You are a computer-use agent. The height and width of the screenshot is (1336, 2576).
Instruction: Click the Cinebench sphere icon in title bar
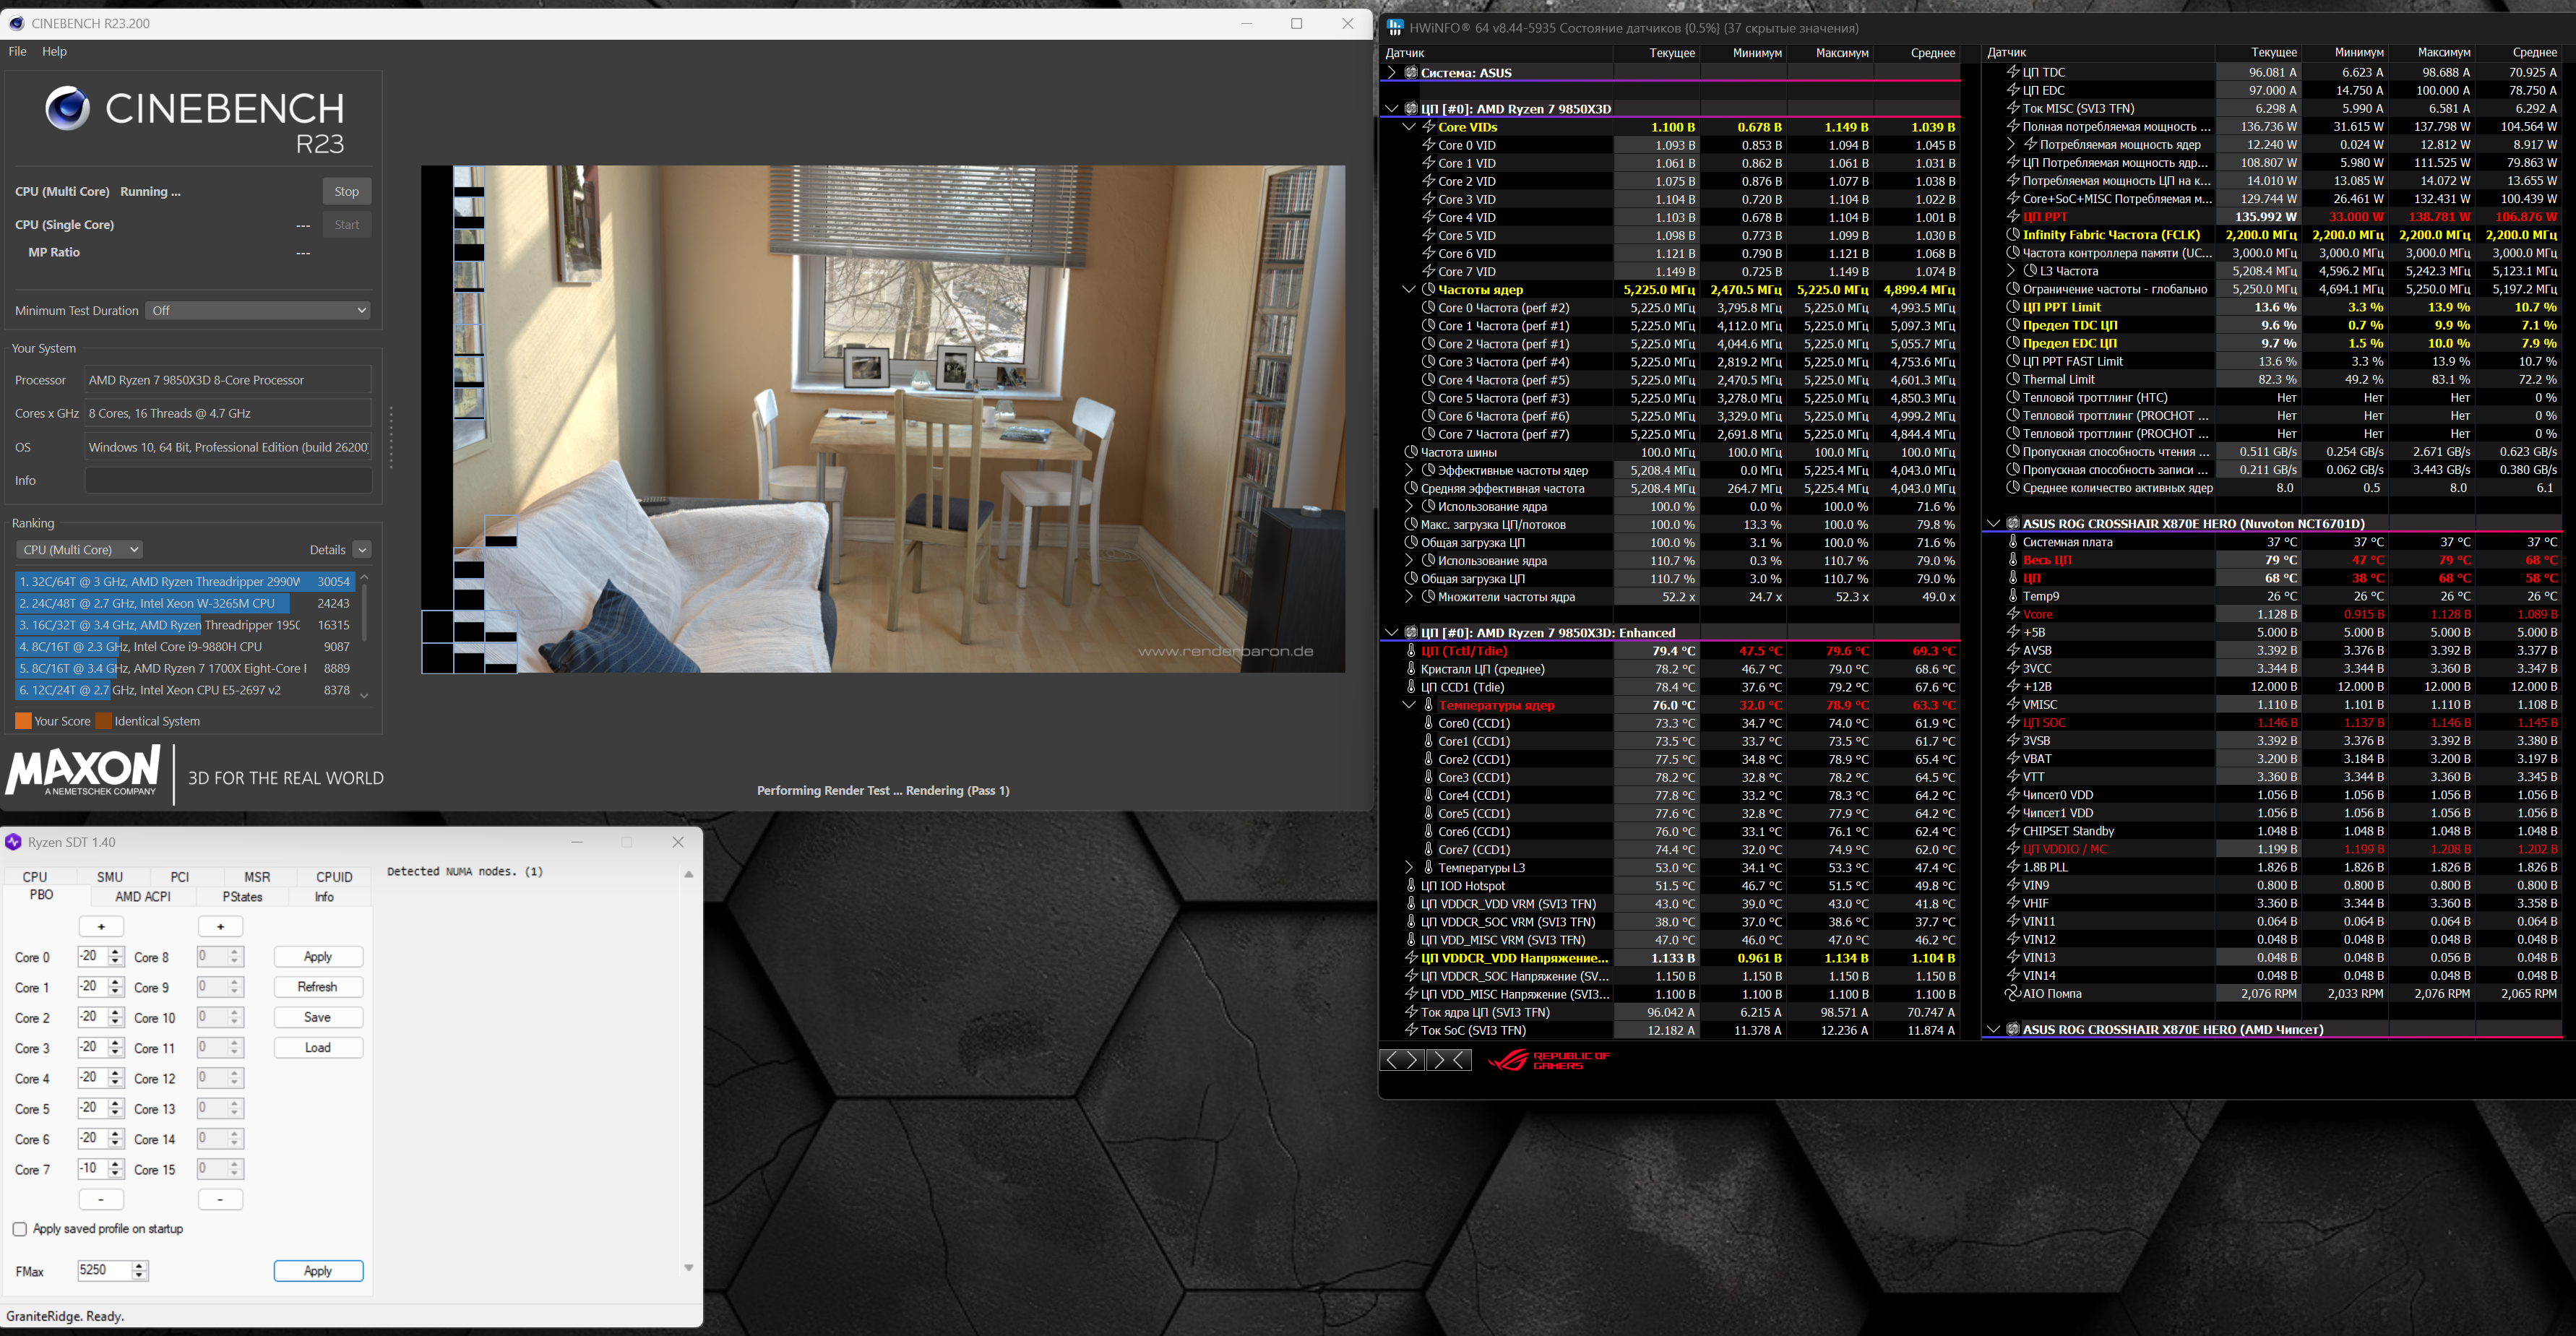16,23
